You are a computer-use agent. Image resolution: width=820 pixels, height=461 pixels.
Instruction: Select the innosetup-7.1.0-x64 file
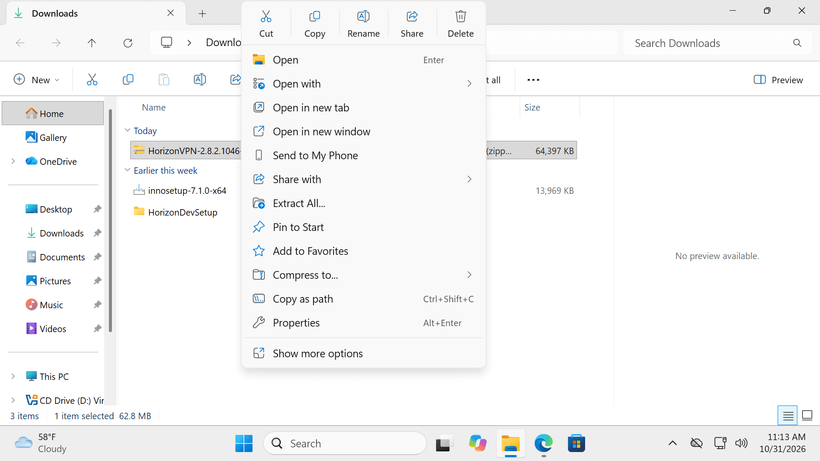[x=187, y=191]
